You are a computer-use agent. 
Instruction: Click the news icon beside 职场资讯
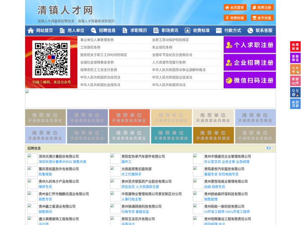[156, 30]
